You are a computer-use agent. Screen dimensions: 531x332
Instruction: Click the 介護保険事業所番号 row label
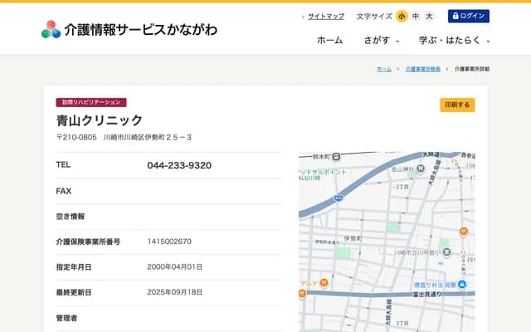tap(88, 242)
